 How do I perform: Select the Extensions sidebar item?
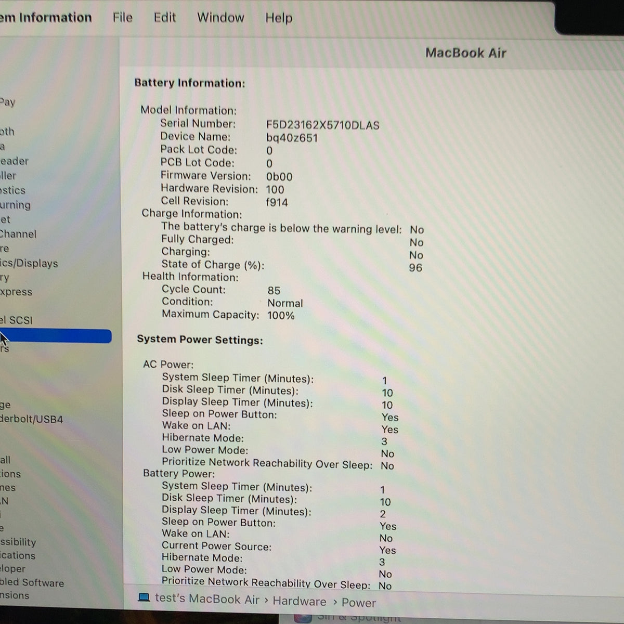[15, 595]
